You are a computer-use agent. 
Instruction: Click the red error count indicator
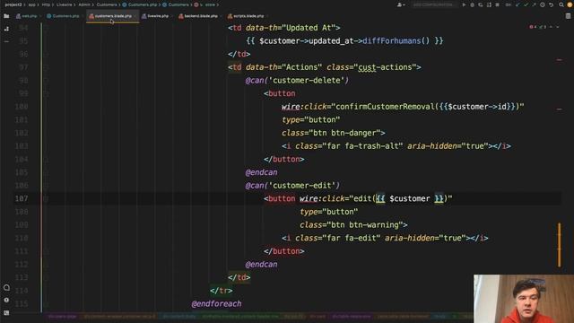click(x=534, y=27)
